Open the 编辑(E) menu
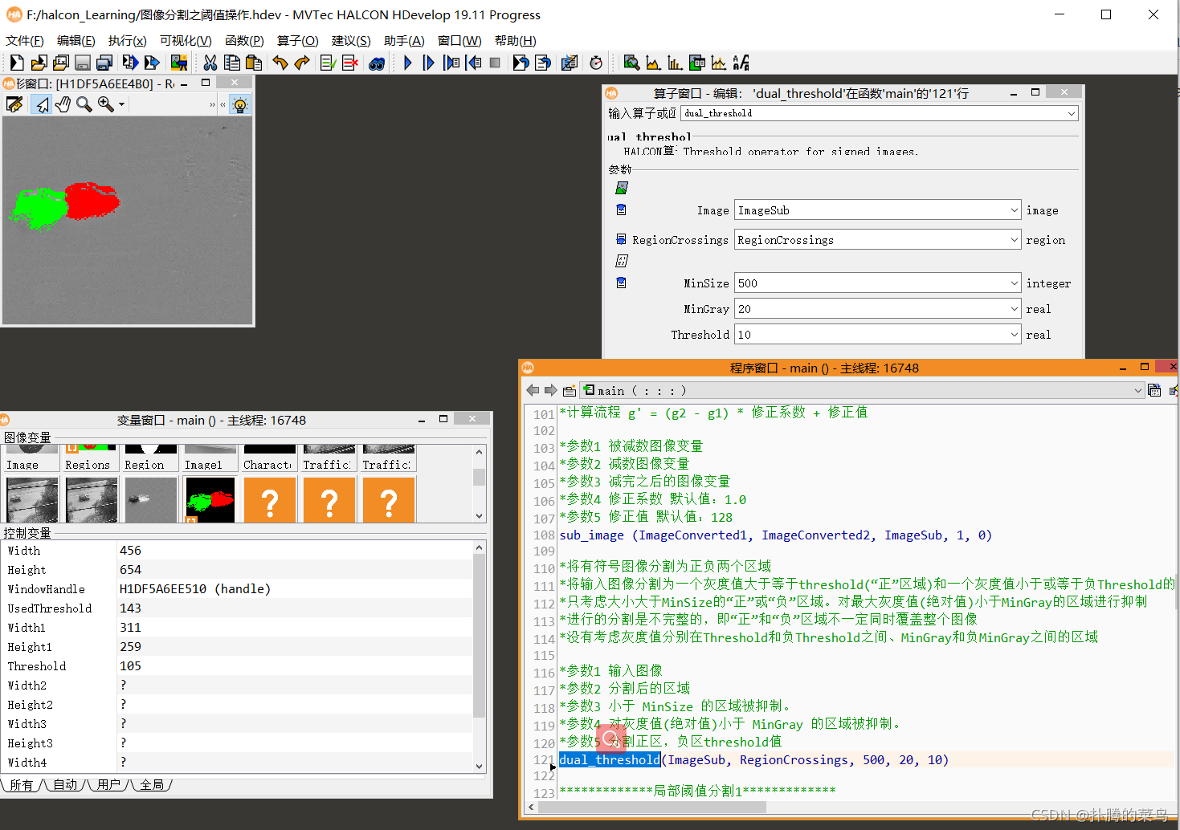Screen dimensions: 1180x830 click(x=76, y=41)
